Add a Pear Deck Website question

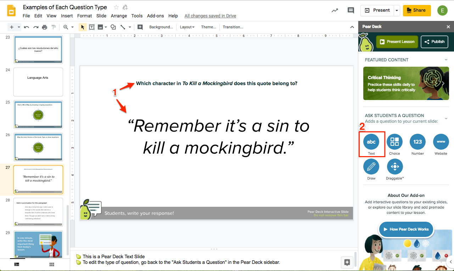(x=441, y=142)
